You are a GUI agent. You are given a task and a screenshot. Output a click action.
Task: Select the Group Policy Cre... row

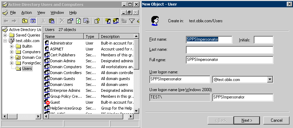(89, 96)
